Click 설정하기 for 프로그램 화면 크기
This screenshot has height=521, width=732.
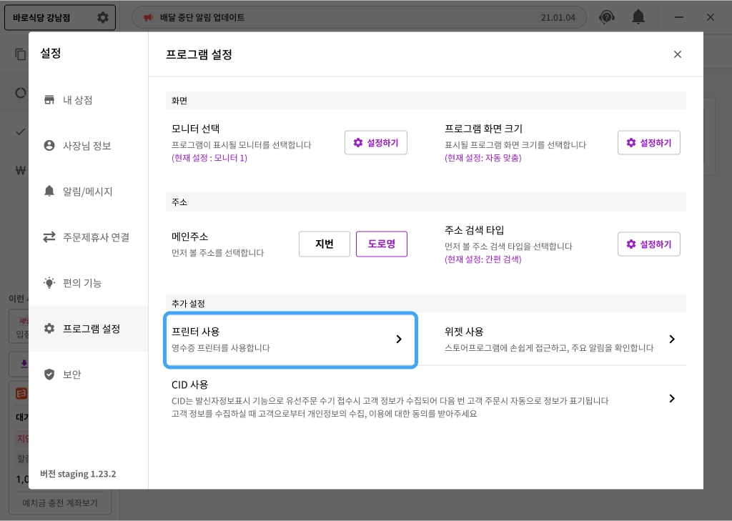click(x=649, y=143)
